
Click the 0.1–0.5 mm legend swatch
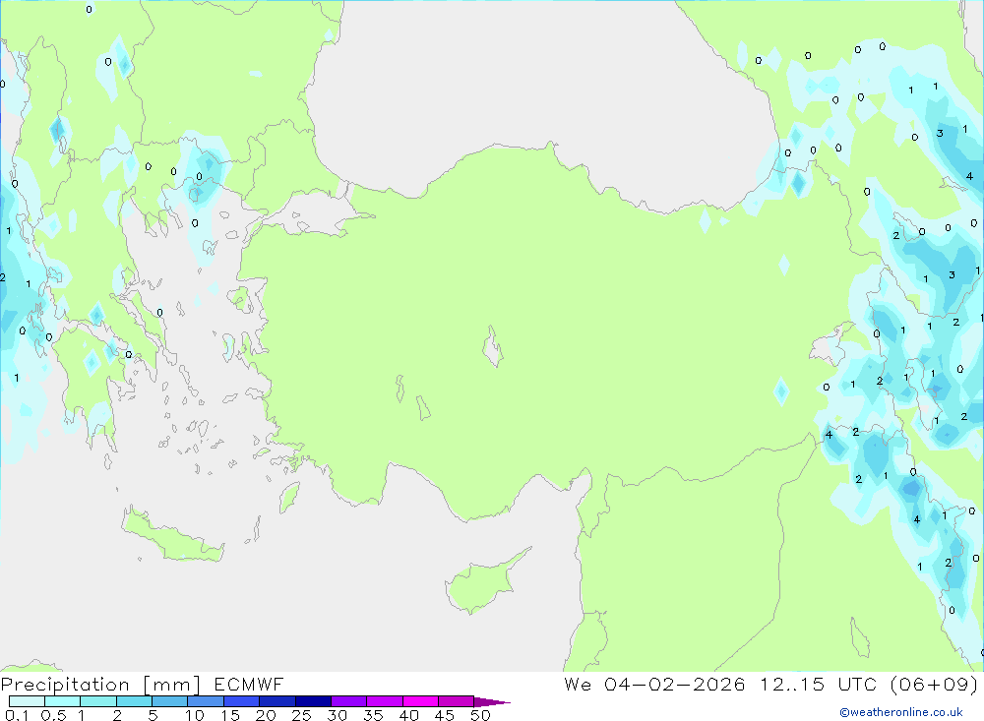tap(27, 701)
